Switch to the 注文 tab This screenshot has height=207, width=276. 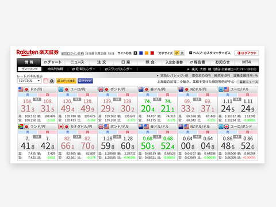tap(101, 62)
